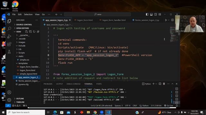Open the Edit menu
Viewport: 206px width, 115px height.
[x=20, y=14]
